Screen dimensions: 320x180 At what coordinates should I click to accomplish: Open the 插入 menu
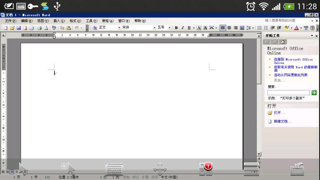(x=58, y=21)
